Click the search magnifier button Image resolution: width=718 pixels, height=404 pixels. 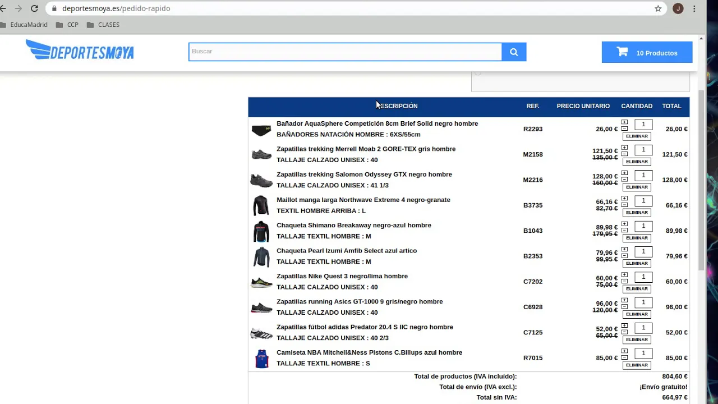pyautogui.click(x=514, y=52)
